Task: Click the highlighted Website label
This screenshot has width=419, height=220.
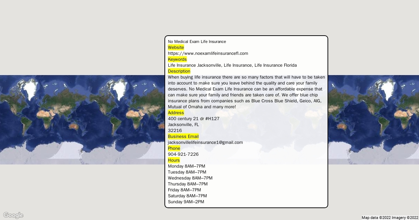Action: 176,47
